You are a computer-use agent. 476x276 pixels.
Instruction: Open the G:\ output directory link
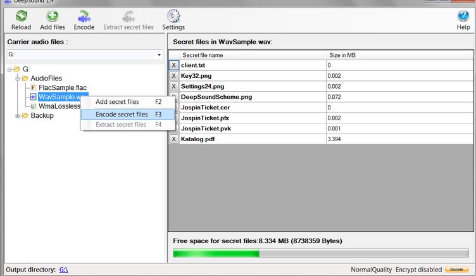63,270
